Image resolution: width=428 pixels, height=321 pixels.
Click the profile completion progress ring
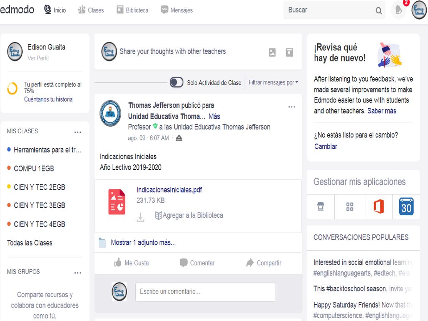pos(12,89)
